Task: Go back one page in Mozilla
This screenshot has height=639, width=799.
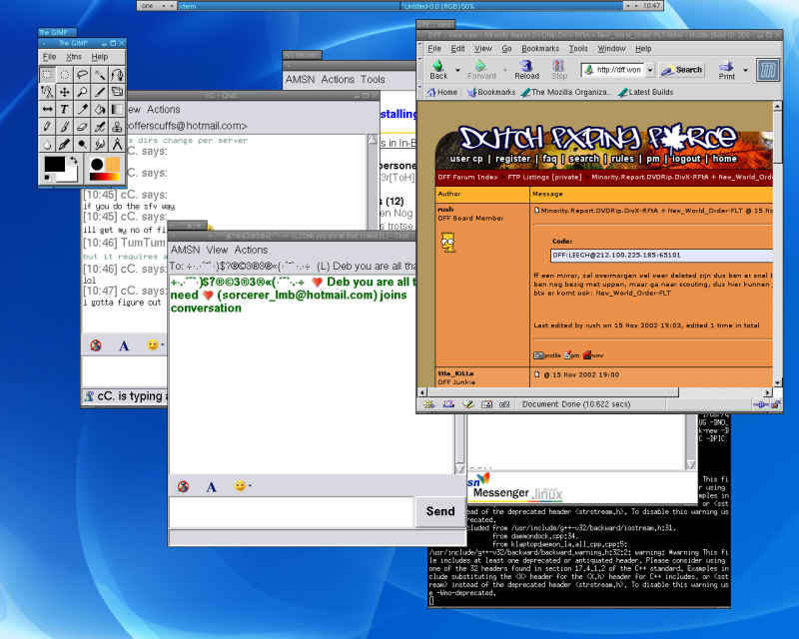Action: (x=438, y=70)
